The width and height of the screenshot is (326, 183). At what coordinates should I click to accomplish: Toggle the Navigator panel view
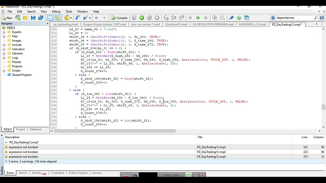[57, 18]
